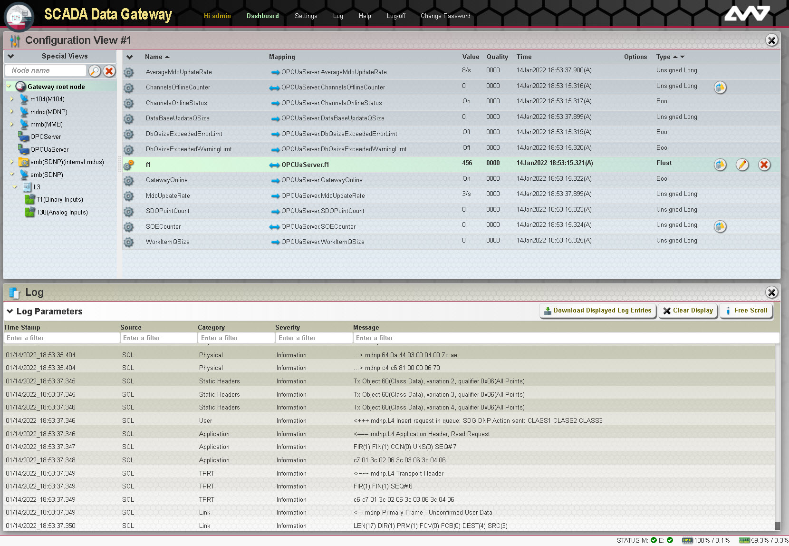Delete f1 row using red X icon
The width and height of the screenshot is (789, 546).
tap(764, 165)
